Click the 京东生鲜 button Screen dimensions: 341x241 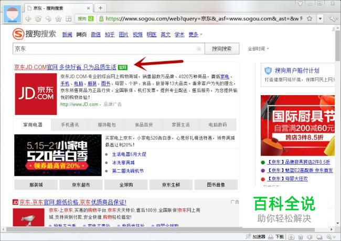(171, 185)
